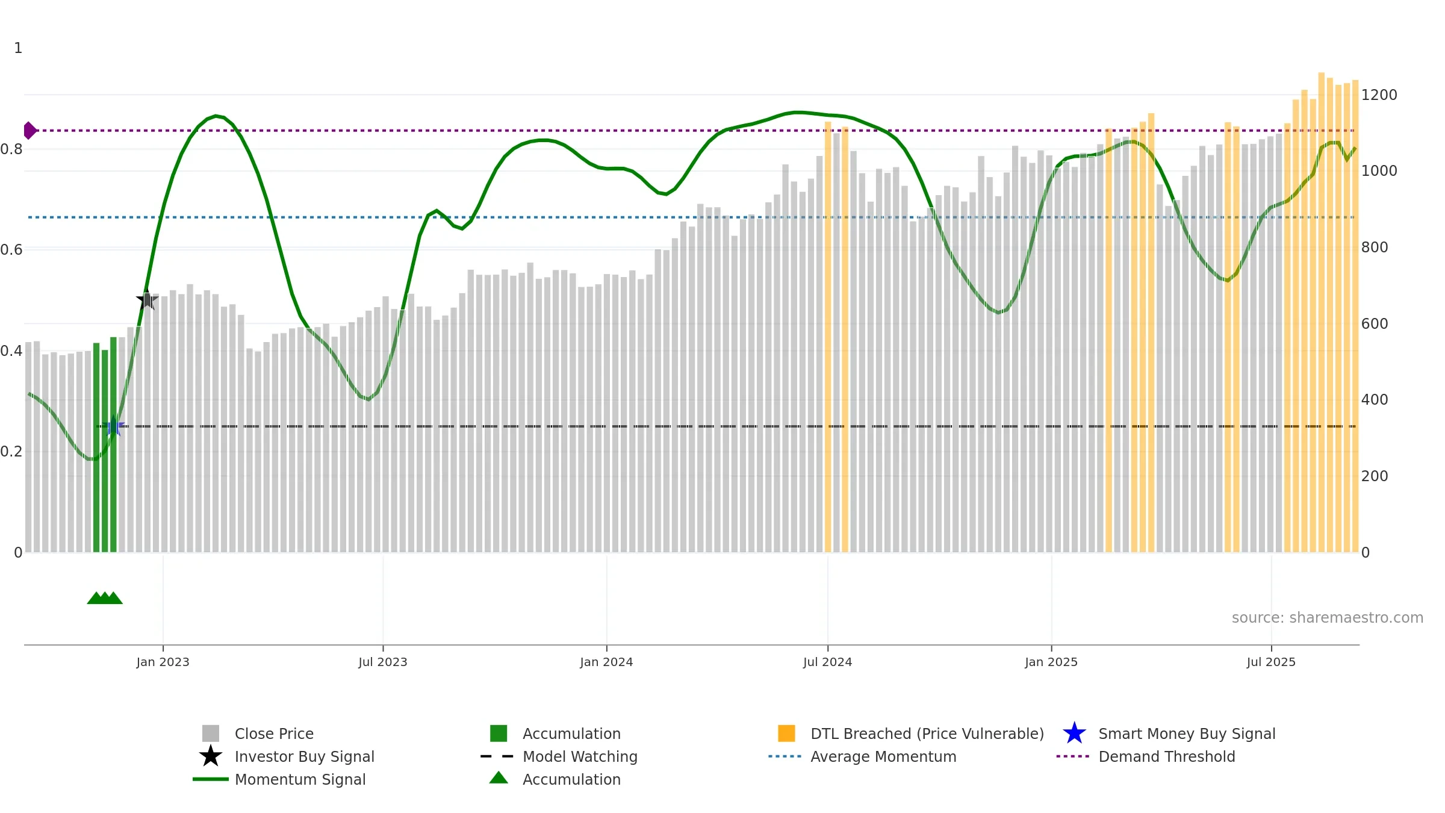Click the green triangle Accumulation legend icon
The width and height of the screenshot is (1445, 813).
click(499, 777)
